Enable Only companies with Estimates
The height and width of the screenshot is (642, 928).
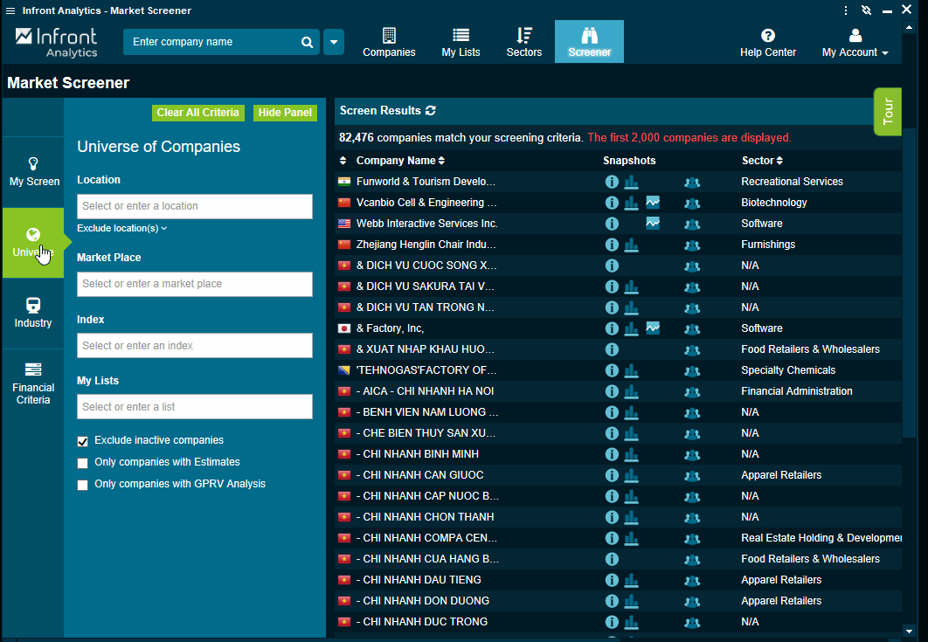pyautogui.click(x=83, y=463)
